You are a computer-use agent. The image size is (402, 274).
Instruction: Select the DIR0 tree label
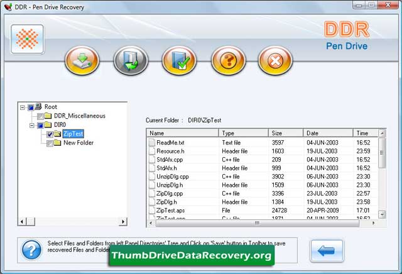60,124
